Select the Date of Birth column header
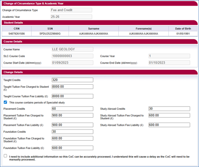Screen dimensions: 199x167 click(183, 29)
